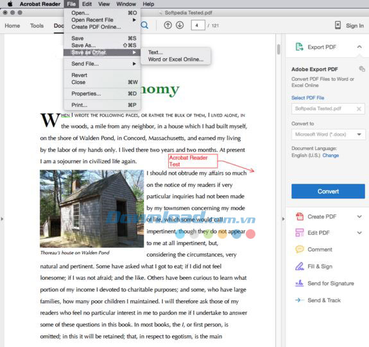Click the Select PDF File link
This screenshot has width=369, height=347.
pos(307,98)
